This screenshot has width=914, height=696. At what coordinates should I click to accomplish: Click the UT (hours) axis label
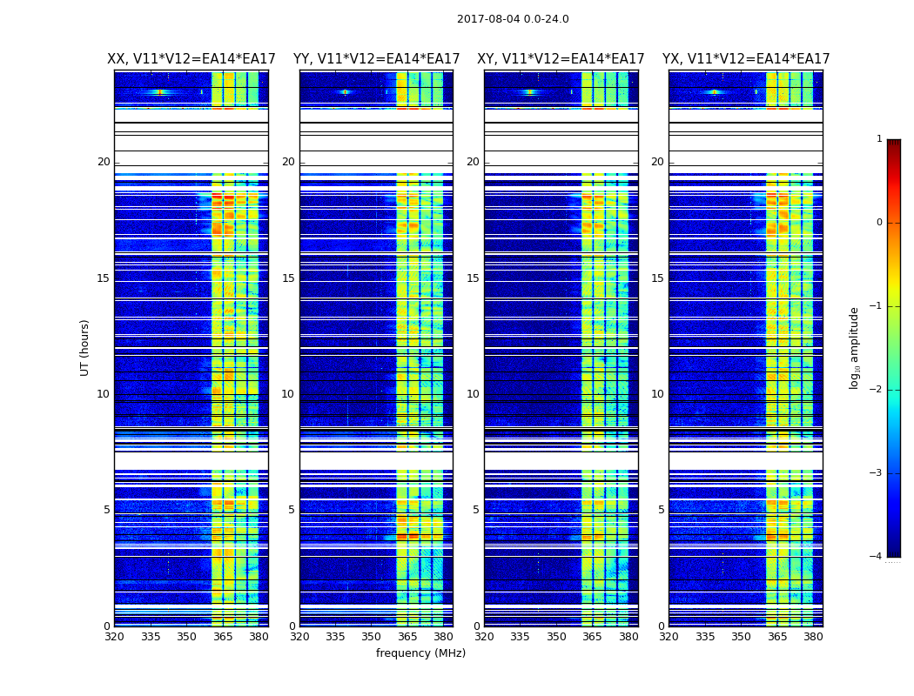84,348
